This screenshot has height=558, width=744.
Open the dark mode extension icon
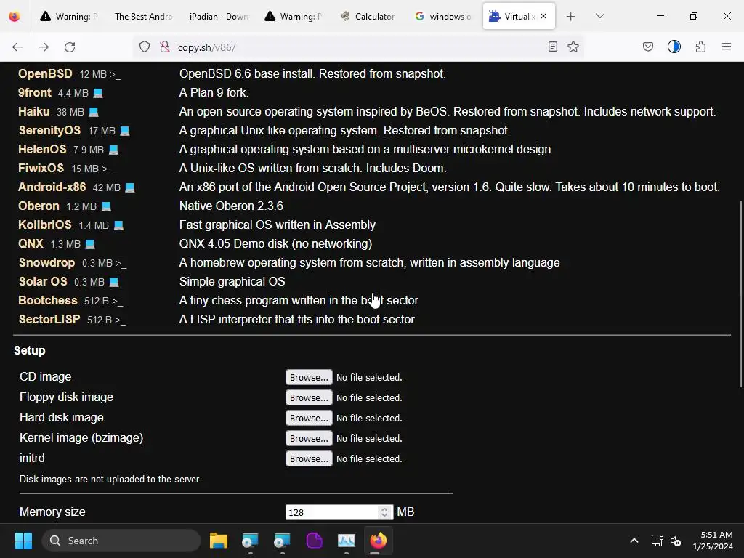click(674, 46)
